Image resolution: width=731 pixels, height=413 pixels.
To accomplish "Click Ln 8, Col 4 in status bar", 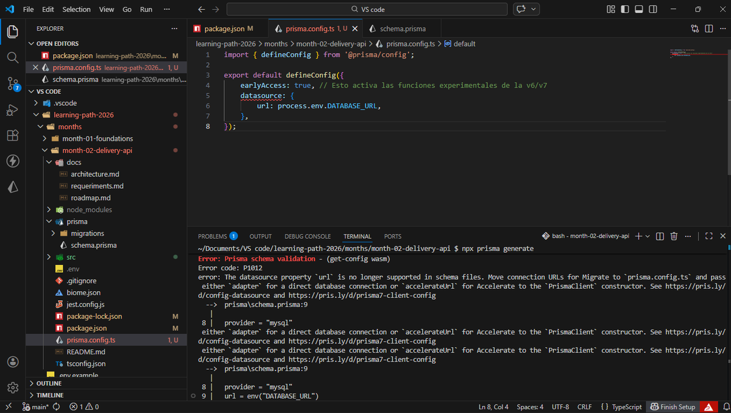I will 493,406.
